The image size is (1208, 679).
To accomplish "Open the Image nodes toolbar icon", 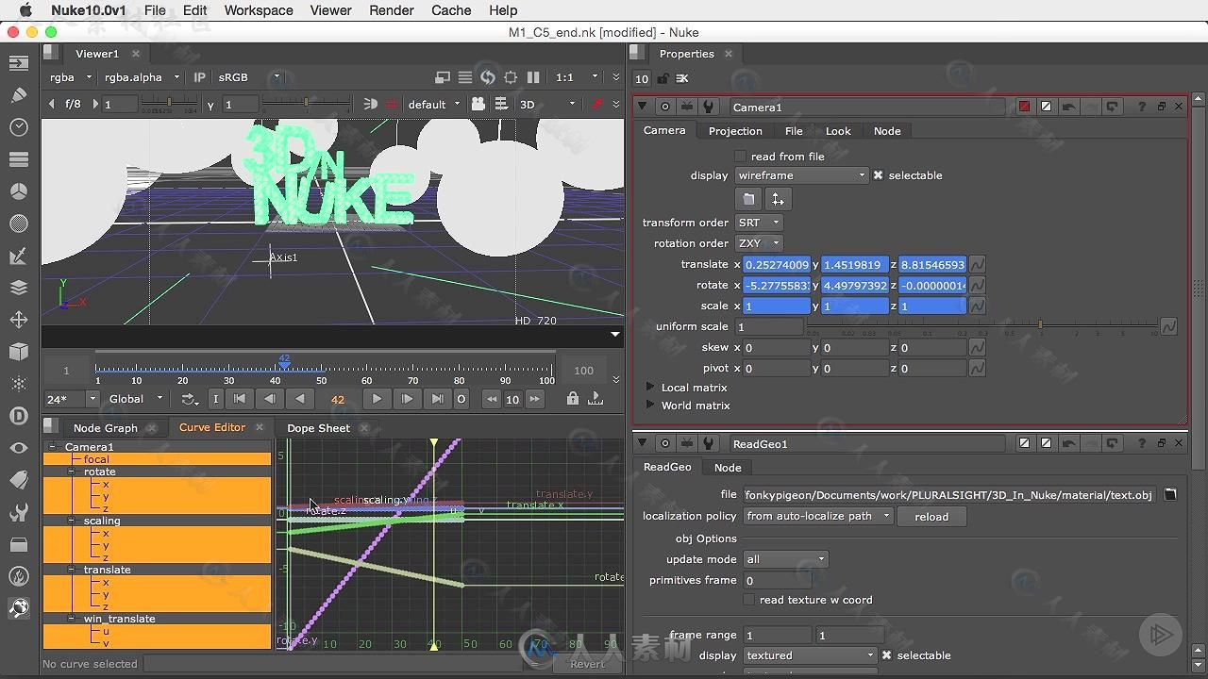I will tap(18, 63).
